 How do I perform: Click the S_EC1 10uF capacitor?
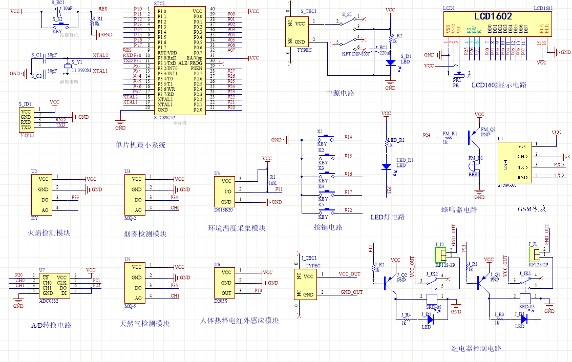tap(58, 12)
